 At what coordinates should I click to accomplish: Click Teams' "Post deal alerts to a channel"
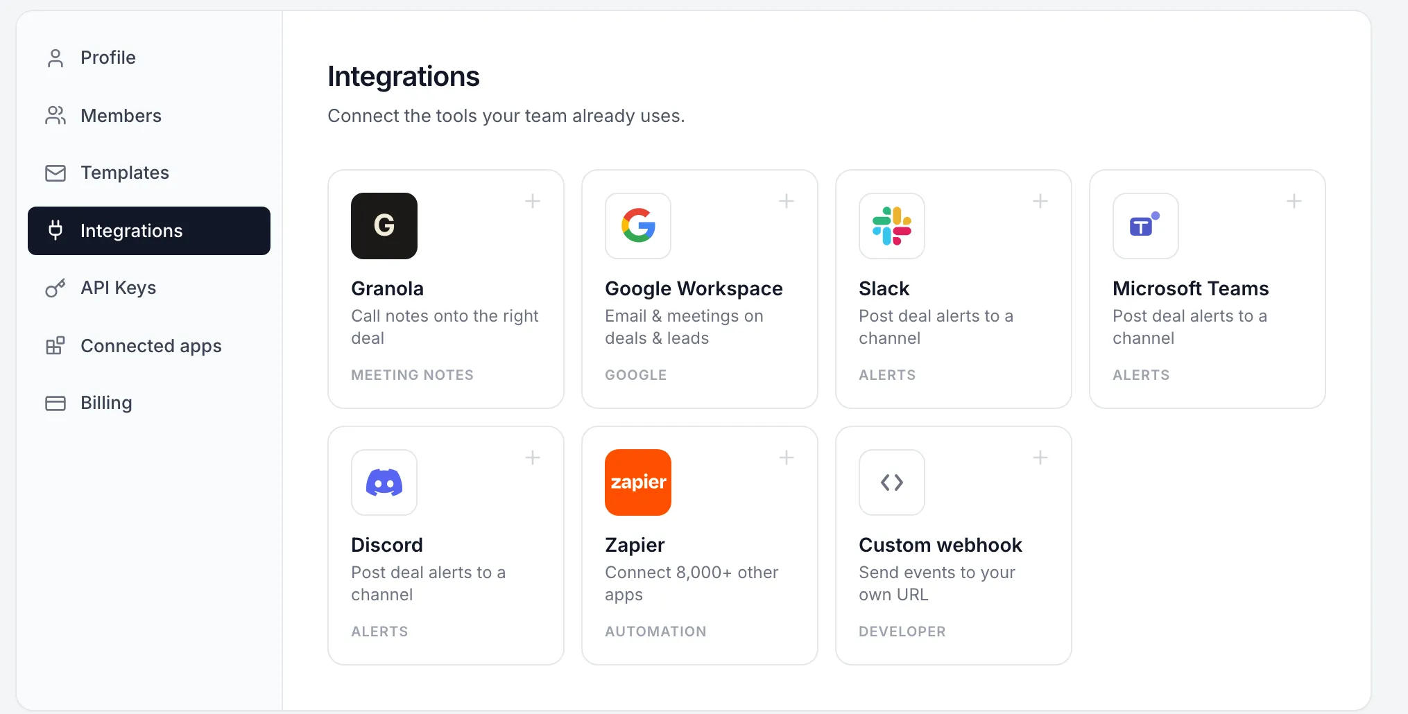(1190, 327)
